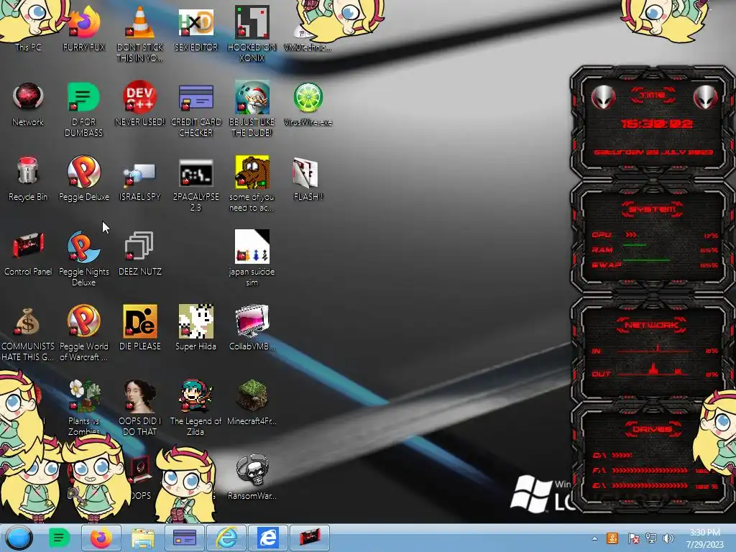The height and width of the screenshot is (552, 736).
Task: Select the FLASH ! icon
Action: (308, 178)
